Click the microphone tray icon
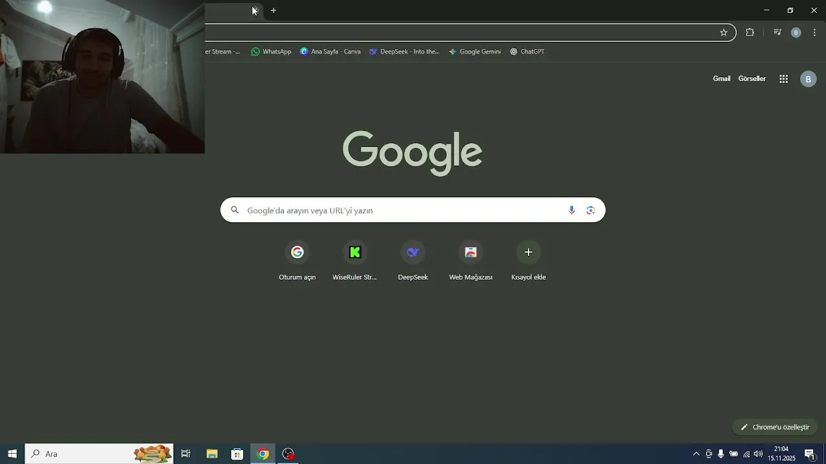This screenshot has width=826, height=464. pos(721,454)
